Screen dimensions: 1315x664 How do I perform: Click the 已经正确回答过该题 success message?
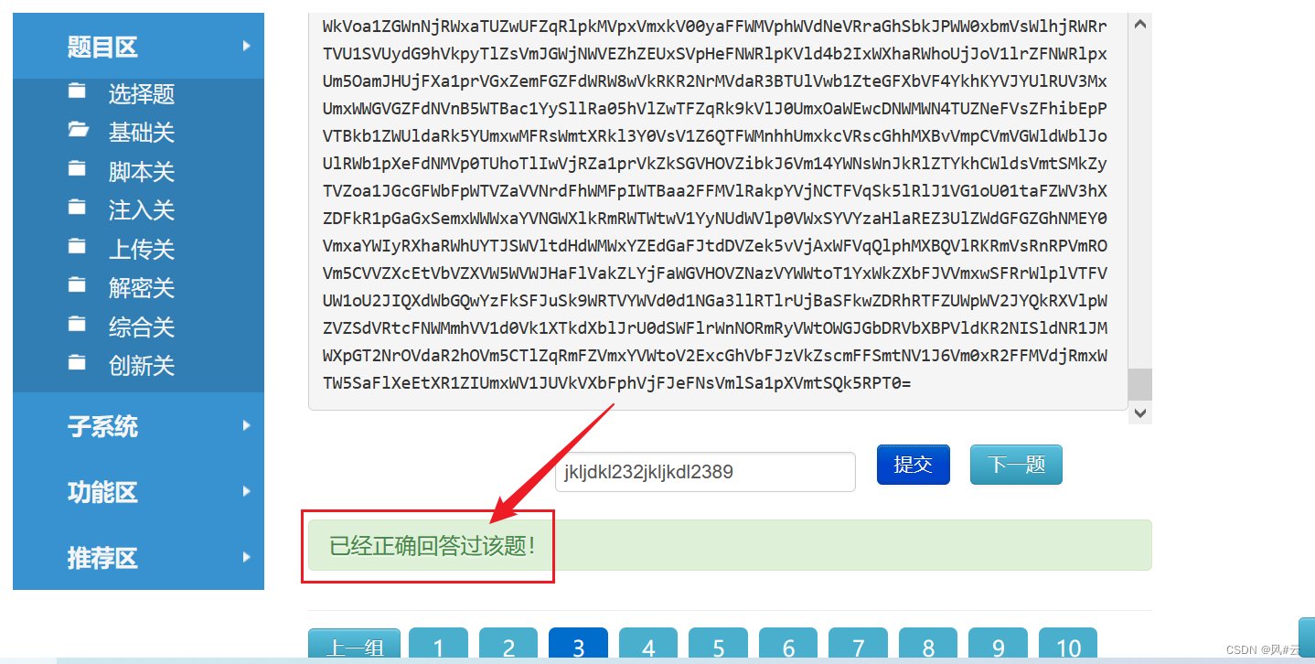coord(730,545)
